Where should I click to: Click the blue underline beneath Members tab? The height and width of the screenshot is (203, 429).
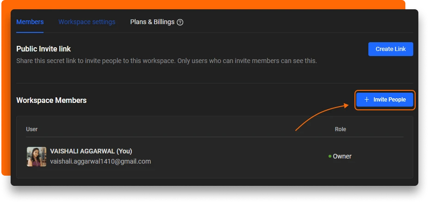tap(30, 32)
